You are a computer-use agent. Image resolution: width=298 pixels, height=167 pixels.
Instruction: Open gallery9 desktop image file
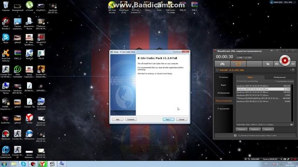(x=18, y=39)
